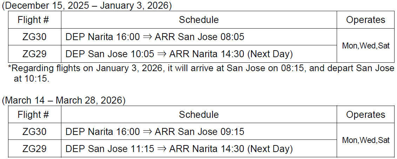Select the ZG29 cell in the December table
The width and height of the screenshot is (397, 159).
34,54
